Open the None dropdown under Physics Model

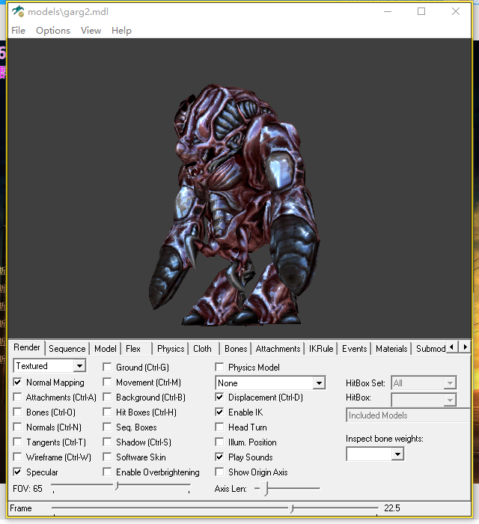tap(270, 383)
